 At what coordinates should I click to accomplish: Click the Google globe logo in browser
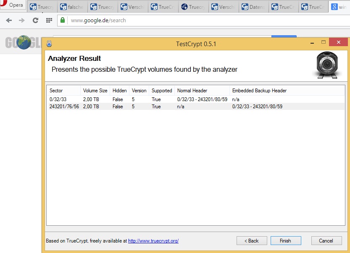[24, 42]
